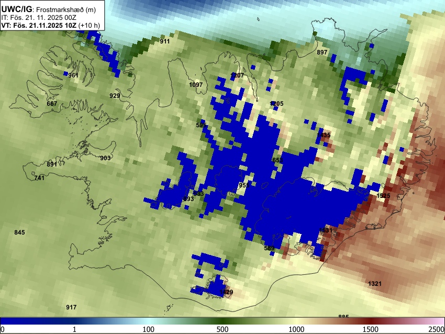Click the 651 label on blue area
Image resolution: width=445 pixels, height=334 pixels.
(277, 160)
